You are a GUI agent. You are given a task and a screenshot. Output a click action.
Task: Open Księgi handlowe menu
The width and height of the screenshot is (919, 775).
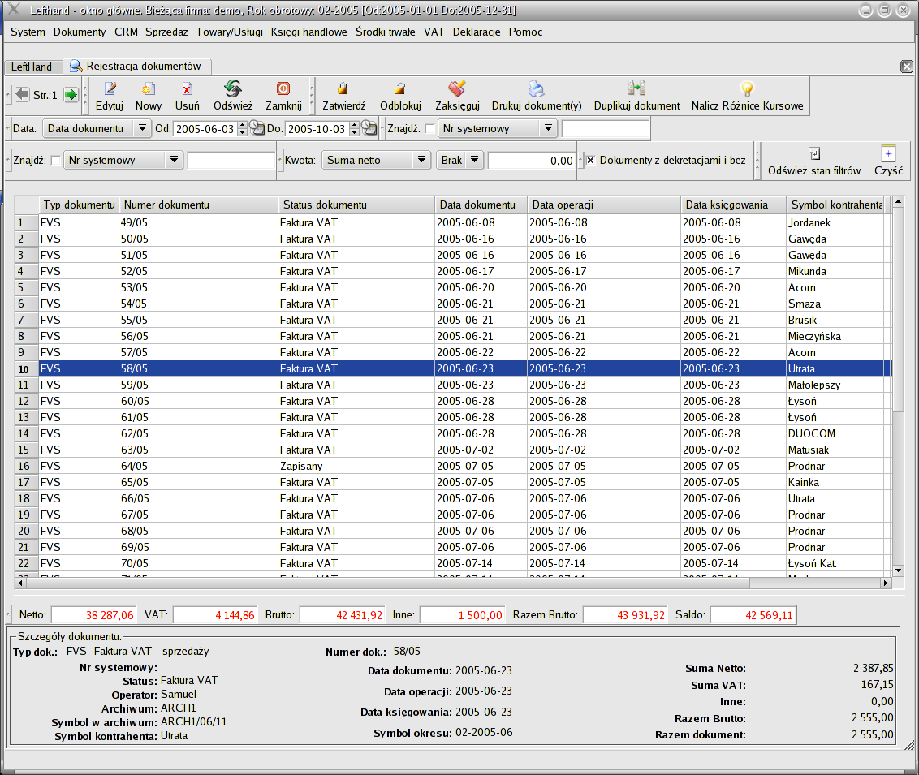tap(308, 32)
